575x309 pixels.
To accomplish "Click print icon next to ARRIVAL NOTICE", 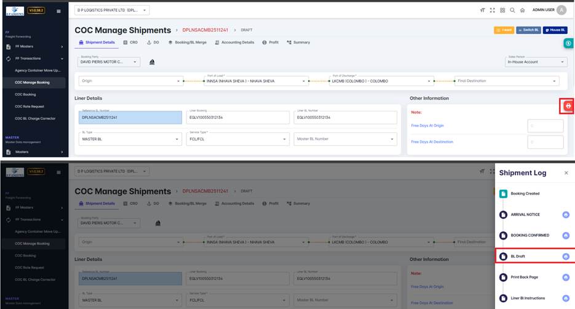I will coord(566,214).
